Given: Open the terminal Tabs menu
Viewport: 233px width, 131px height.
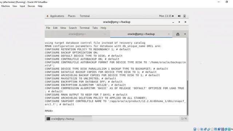Looking at the screenshot, I should coord(95,28).
